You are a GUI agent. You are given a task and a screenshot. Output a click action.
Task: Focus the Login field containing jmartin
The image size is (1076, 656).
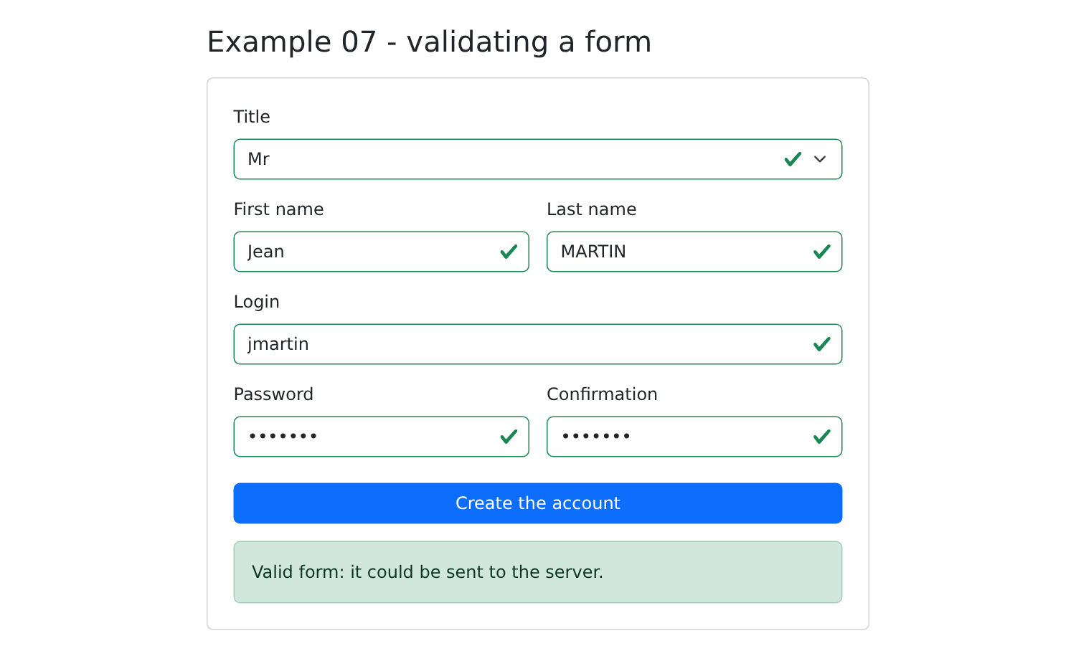coord(538,344)
